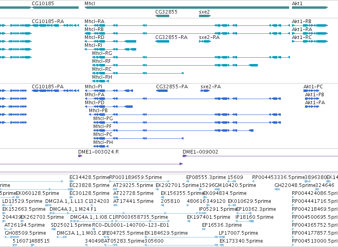Click the EP08555.3prime EST label

coord(206,177)
